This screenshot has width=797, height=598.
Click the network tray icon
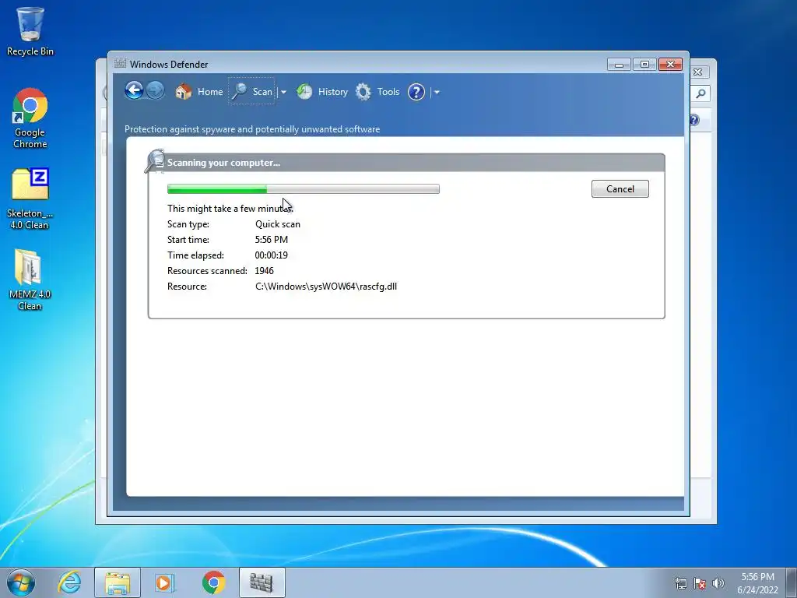[680, 583]
